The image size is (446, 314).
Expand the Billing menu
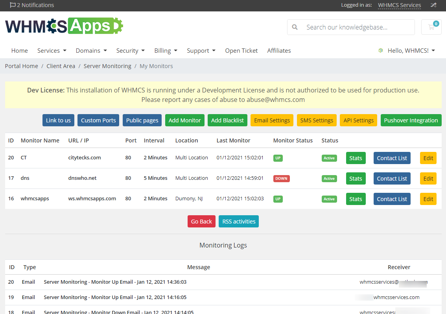166,51
